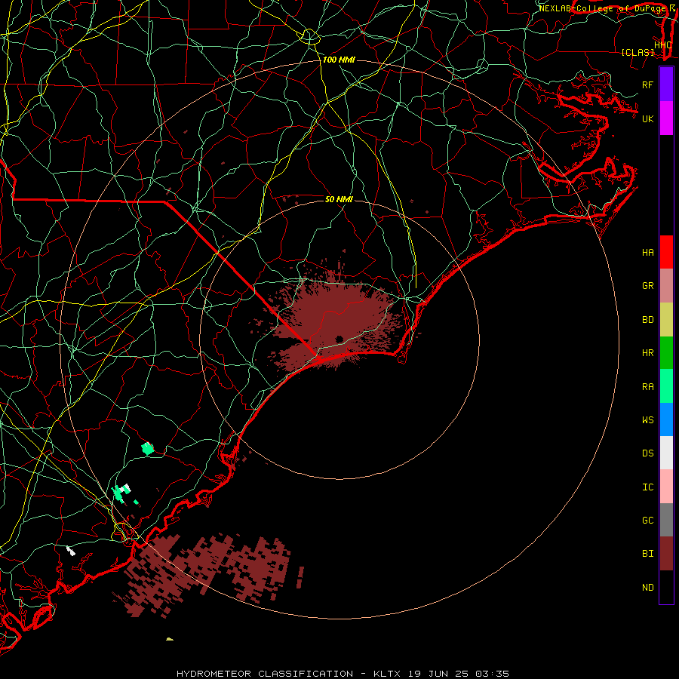Image resolution: width=679 pixels, height=679 pixels.
Task: Click the '100 NMI' range ring label
Action: (339, 60)
